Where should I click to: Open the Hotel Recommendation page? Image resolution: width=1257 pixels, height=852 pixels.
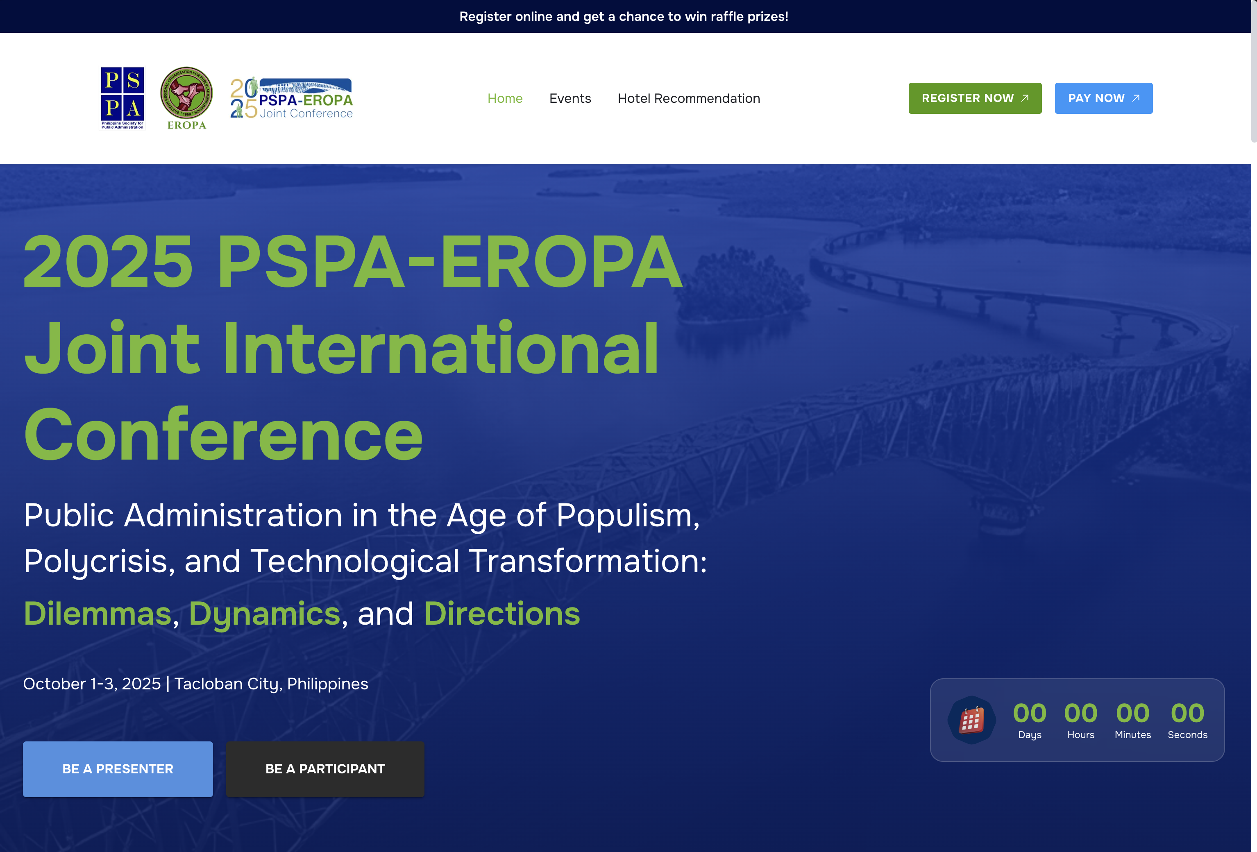point(689,98)
